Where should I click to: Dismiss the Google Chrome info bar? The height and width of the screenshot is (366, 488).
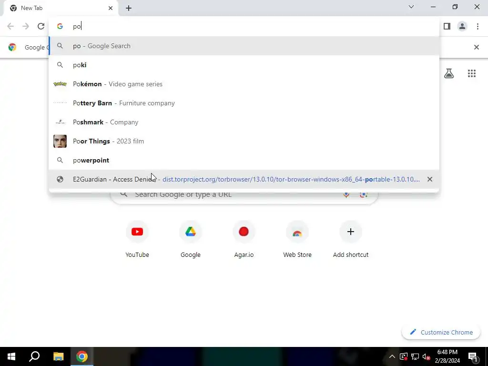tap(476, 47)
